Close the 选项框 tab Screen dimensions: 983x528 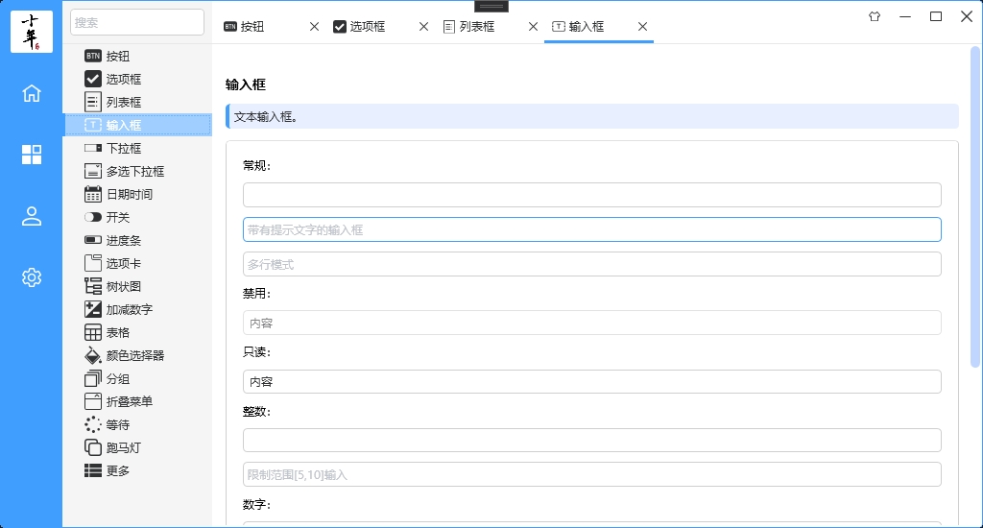click(x=423, y=26)
